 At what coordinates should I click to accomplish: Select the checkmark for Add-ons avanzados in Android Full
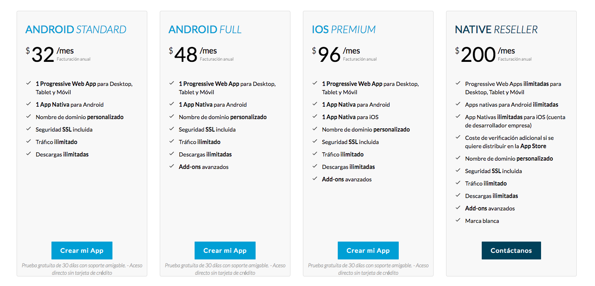(x=171, y=166)
